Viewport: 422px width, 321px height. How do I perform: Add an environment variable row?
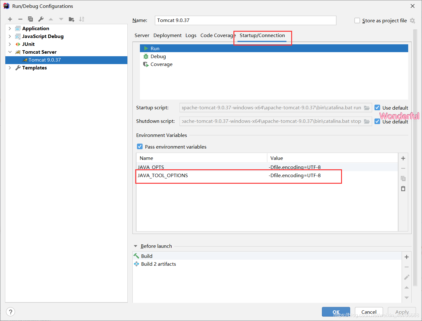tap(403, 158)
